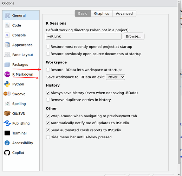
Task: Uncheck Always save history option
Action: point(48,93)
